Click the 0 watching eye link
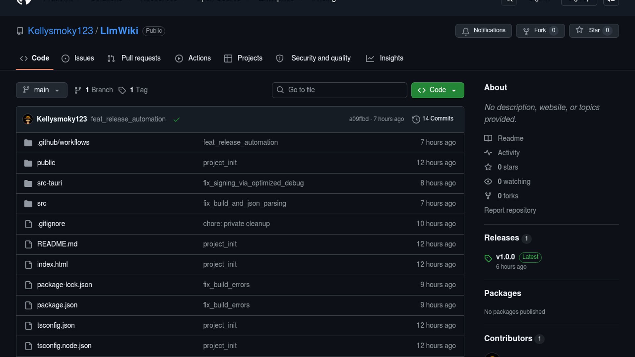The width and height of the screenshot is (635, 357). (508, 181)
